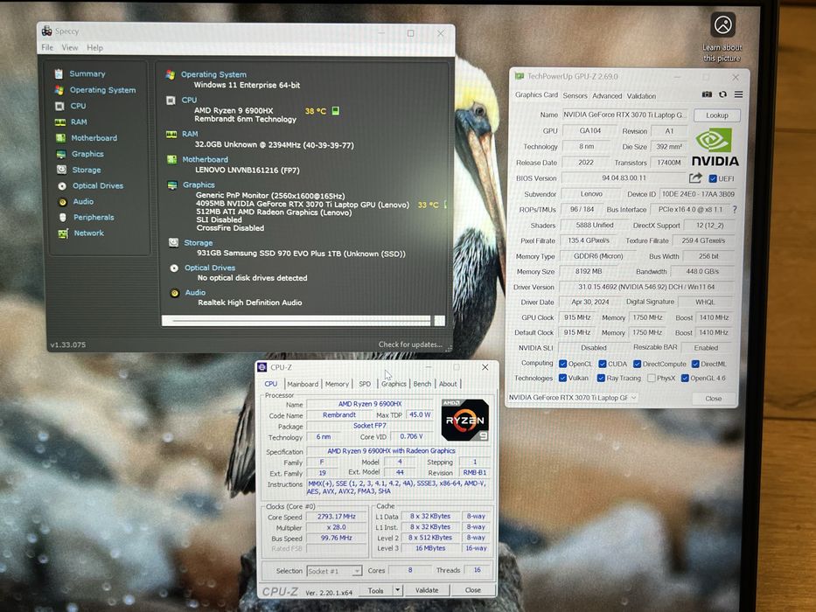Screen dimensions: 816x612
Task: Click the BIOS share/export arrow icon in GPU-Z
Action: [x=696, y=178]
